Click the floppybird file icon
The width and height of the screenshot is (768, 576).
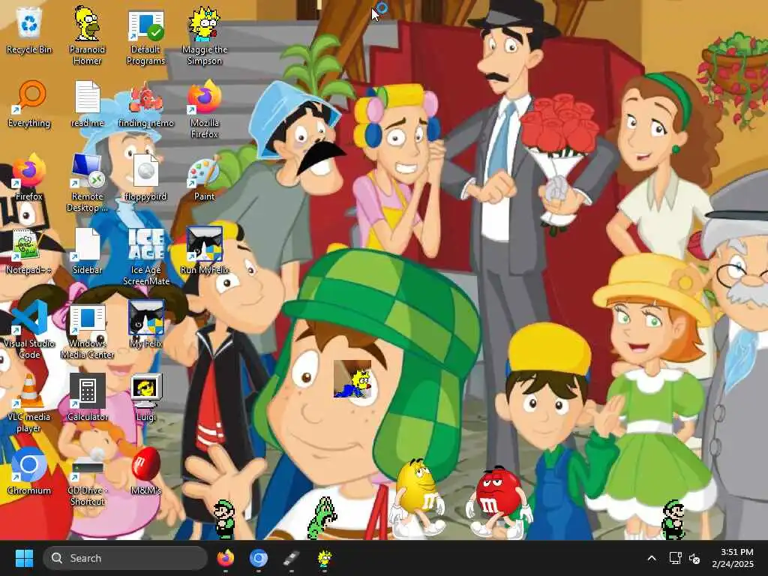tap(146, 177)
